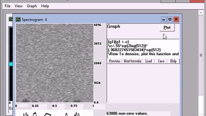Click the '2048' frequency axis label

(x=97, y=63)
